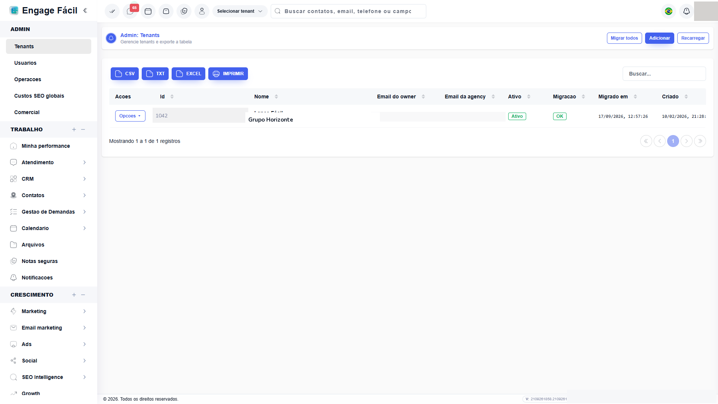Open the Opcoes dropdown for tenant 1042
Viewport: 718px width, 404px height.
(130, 116)
